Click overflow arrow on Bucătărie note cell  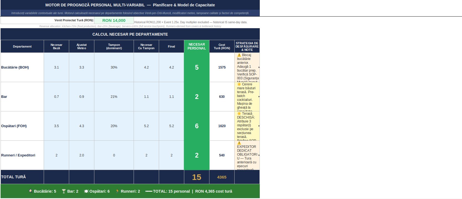259,67
